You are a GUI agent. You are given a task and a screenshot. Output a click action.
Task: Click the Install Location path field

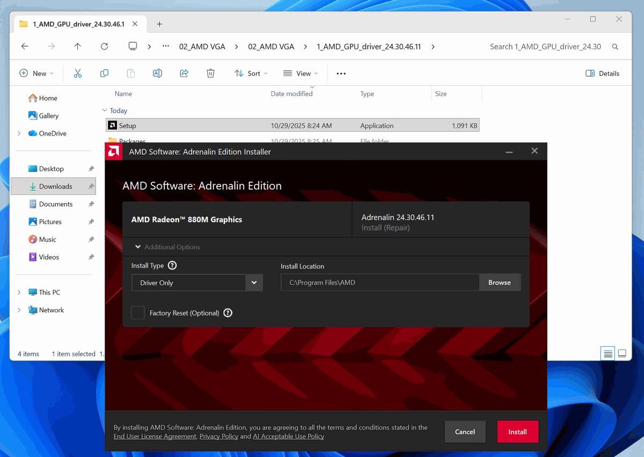coord(379,283)
